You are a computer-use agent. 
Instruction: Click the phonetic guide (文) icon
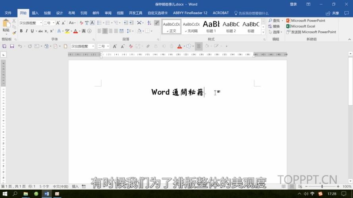(87, 23)
